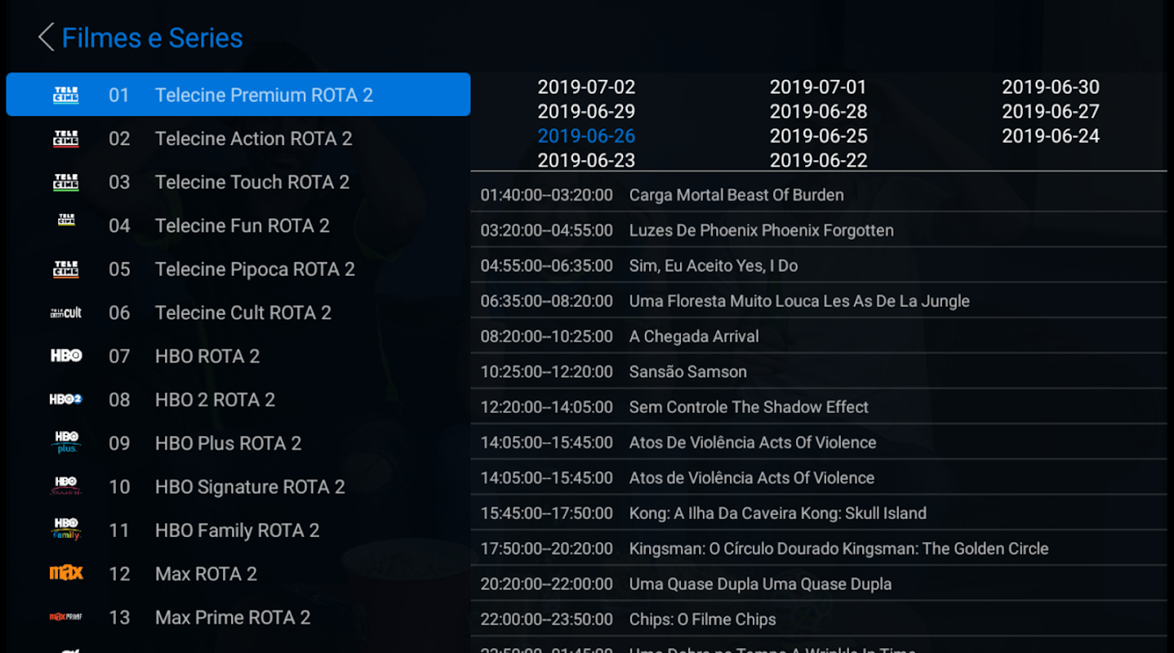Click the HBO Family channel logo

(66, 530)
